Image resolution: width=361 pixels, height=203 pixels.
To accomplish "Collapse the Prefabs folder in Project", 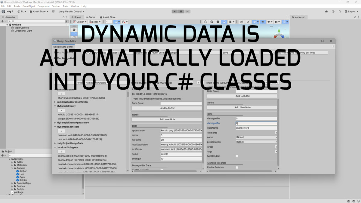I will [x=12, y=168].
